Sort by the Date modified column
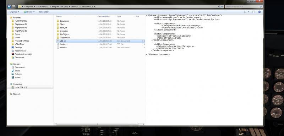Viewport: 284px width, 136px height. tap(103, 16)
